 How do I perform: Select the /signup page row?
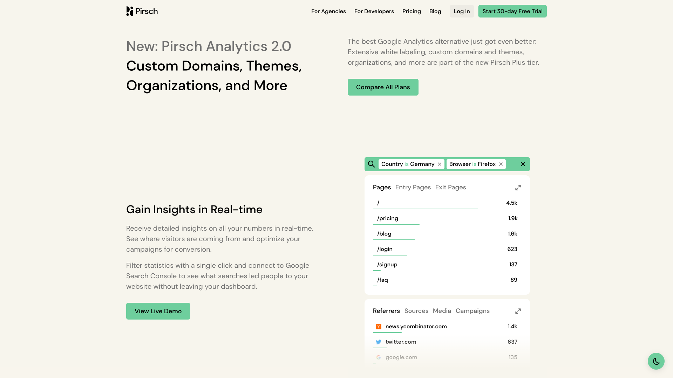(447, 265)
